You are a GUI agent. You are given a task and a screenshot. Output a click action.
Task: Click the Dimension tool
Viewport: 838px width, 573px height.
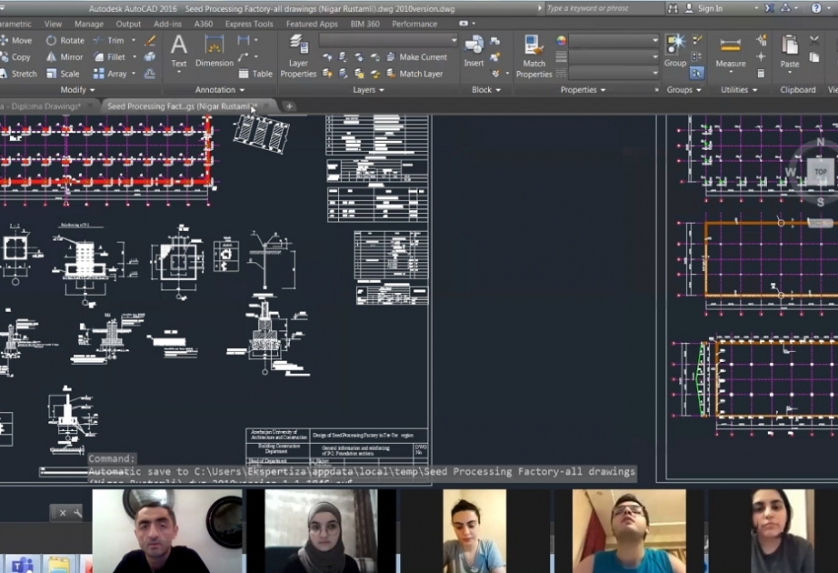click(x=214, y=51)
